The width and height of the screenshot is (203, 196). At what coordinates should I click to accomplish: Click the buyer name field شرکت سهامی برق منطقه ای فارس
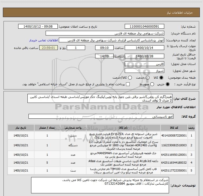[x=105, y=33]
